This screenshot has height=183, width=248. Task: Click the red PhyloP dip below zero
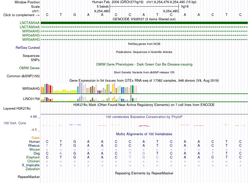pyautogui.click(x=144, y=126)
